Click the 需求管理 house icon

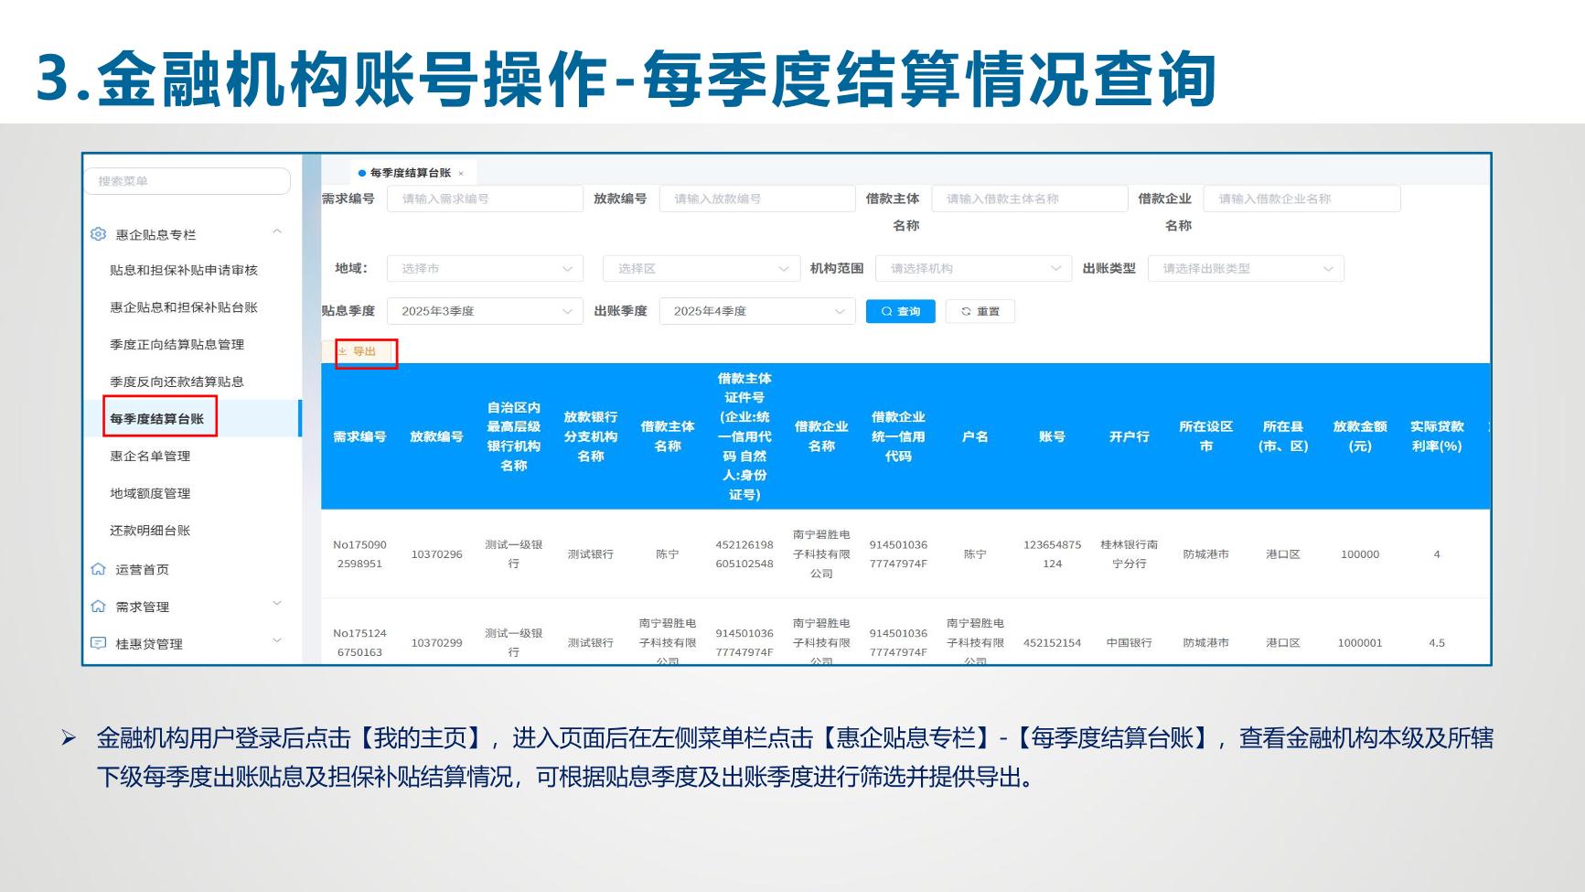(98, 607)
